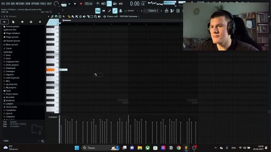Select the piano roll playback speaker tool

coord(100,16)
